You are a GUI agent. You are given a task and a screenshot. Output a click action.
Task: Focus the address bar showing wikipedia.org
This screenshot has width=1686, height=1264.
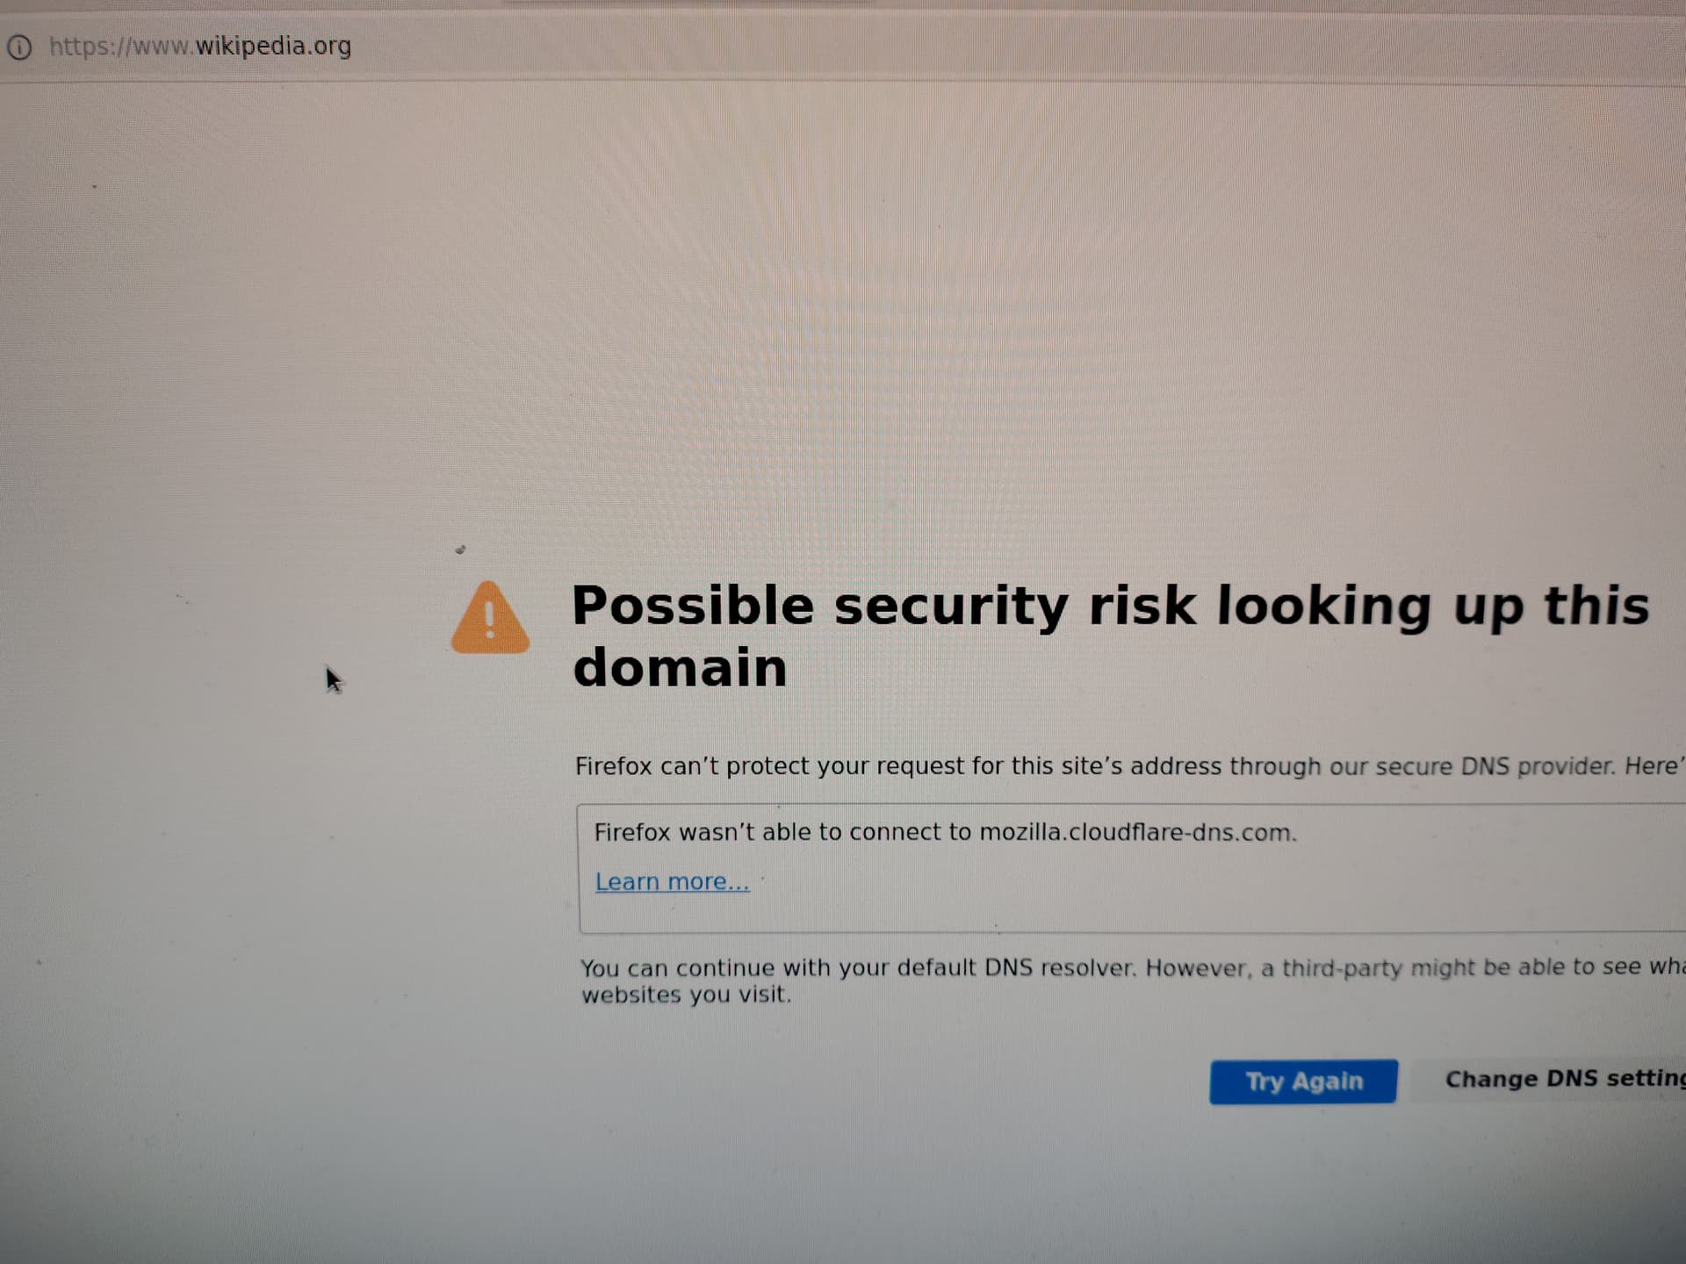843,47
